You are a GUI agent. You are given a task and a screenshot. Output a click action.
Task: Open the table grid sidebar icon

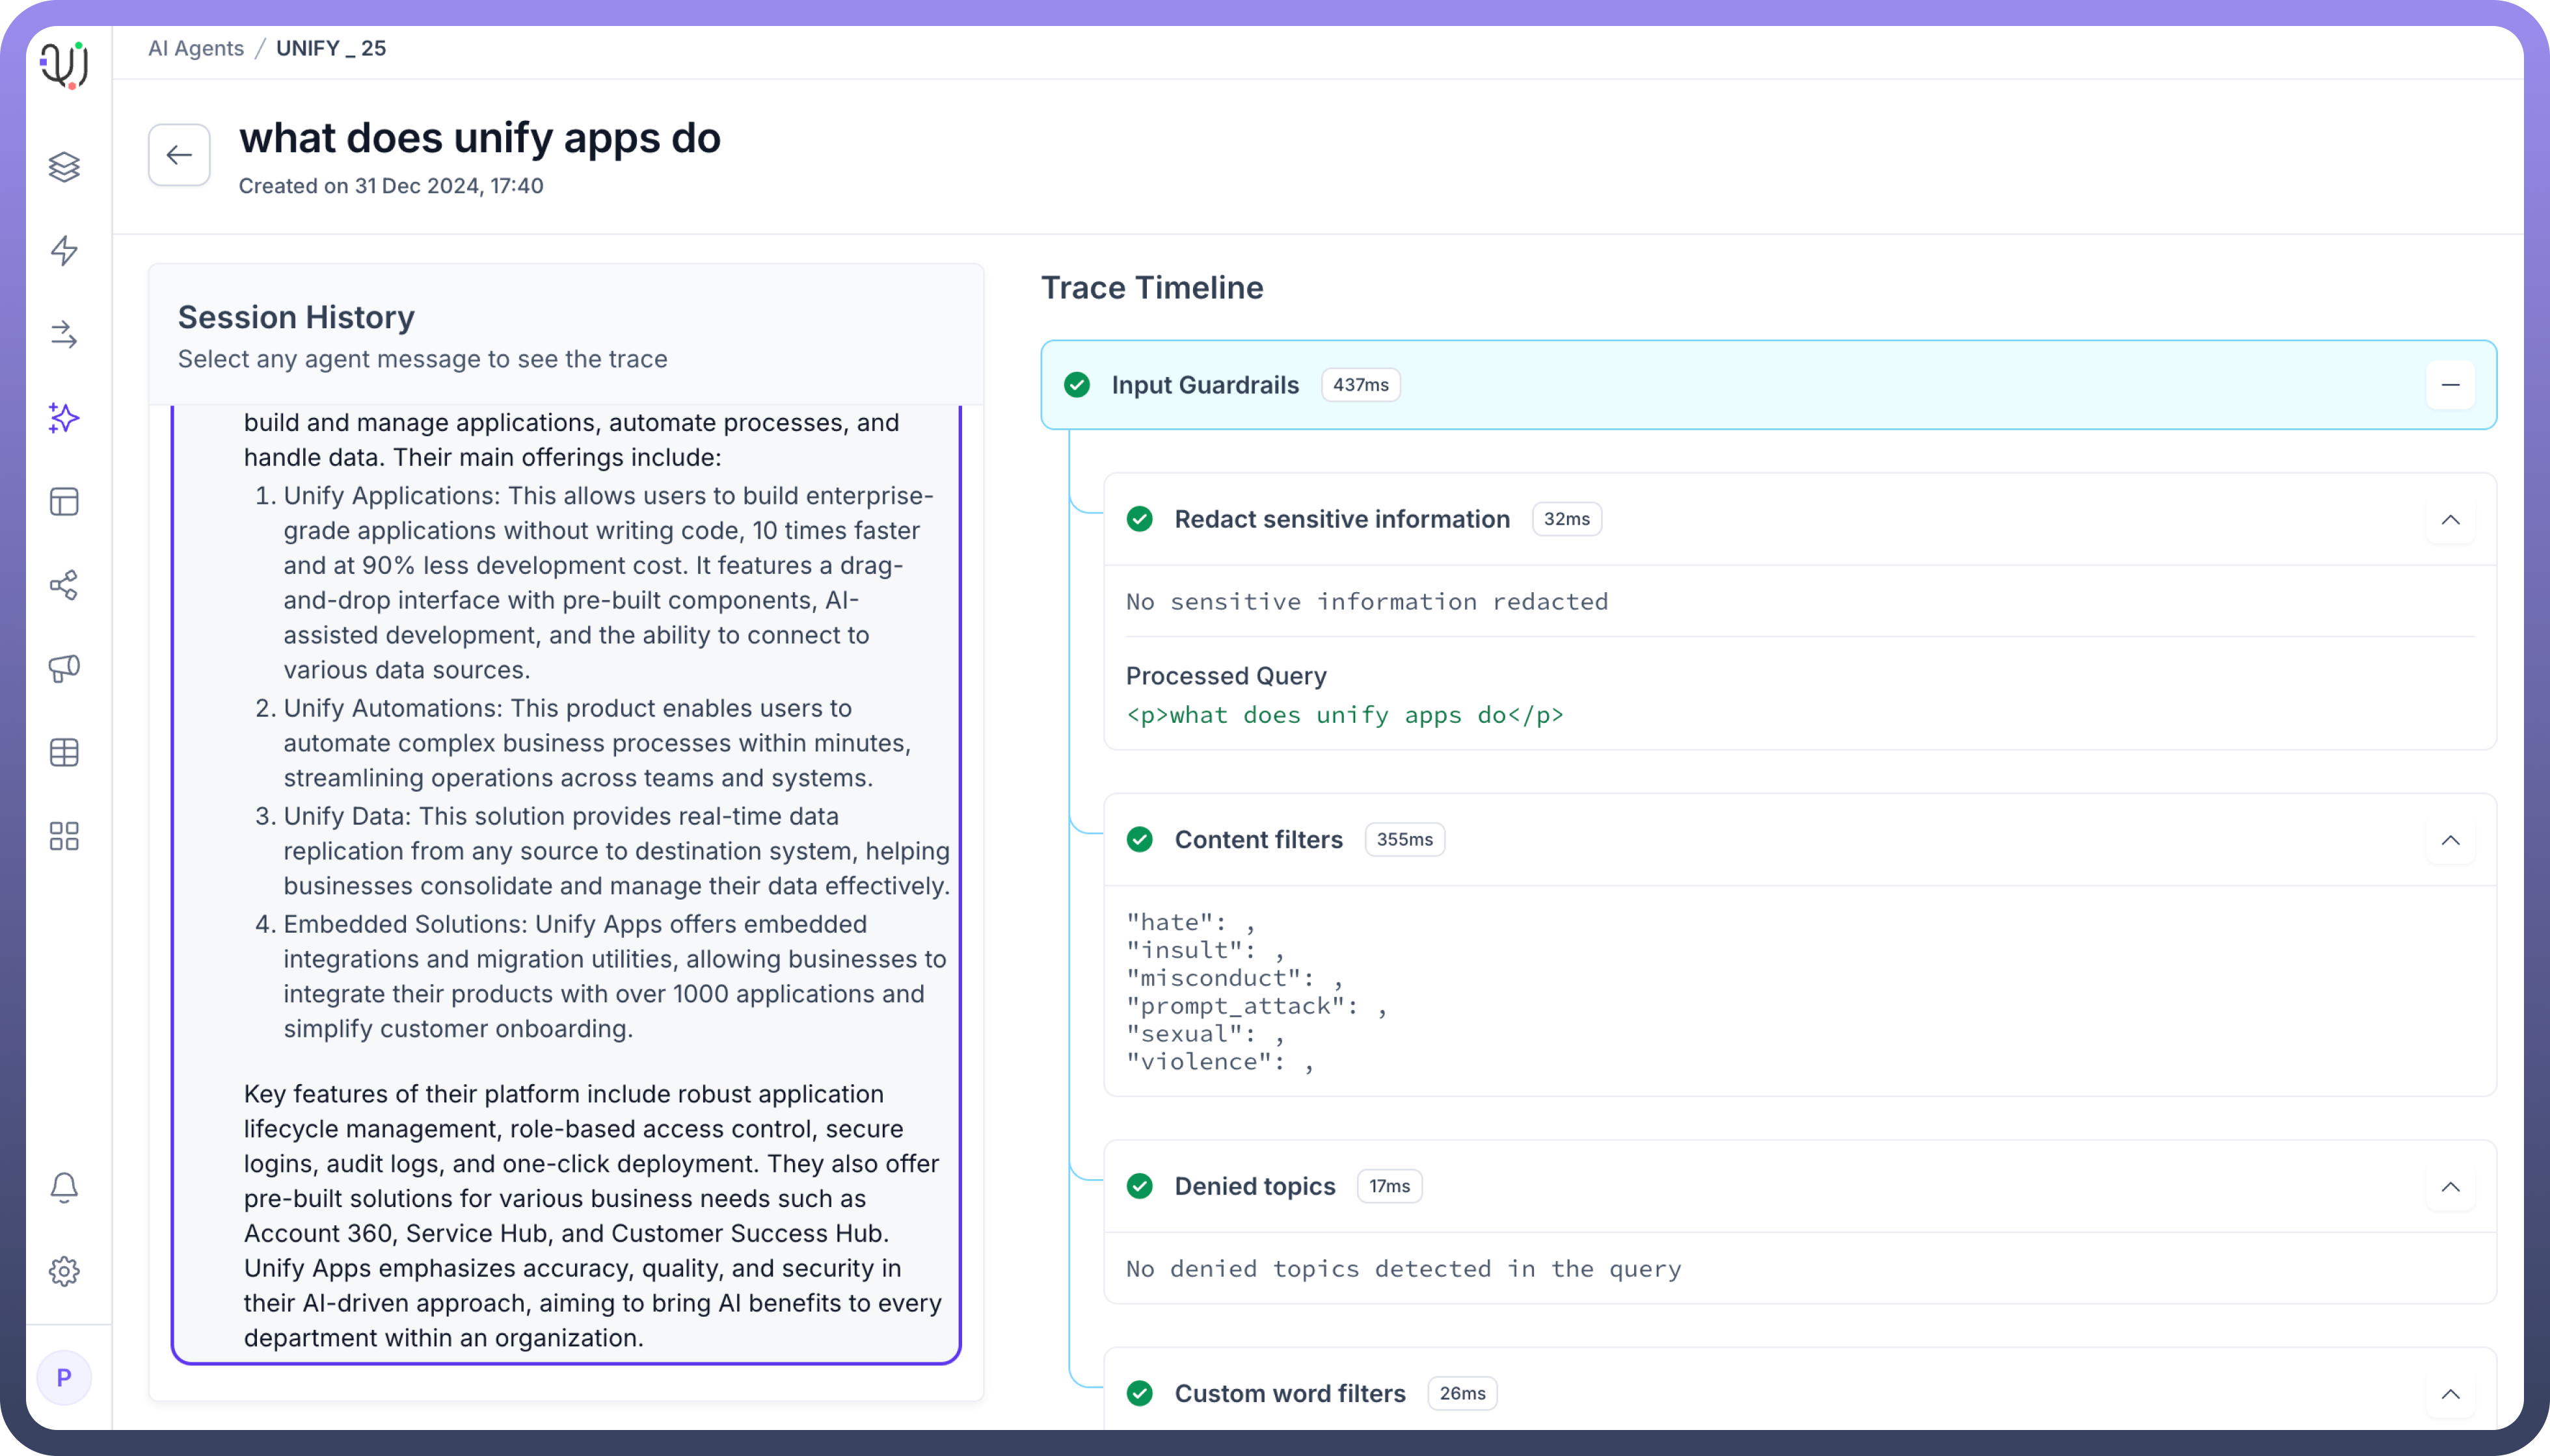64,752
